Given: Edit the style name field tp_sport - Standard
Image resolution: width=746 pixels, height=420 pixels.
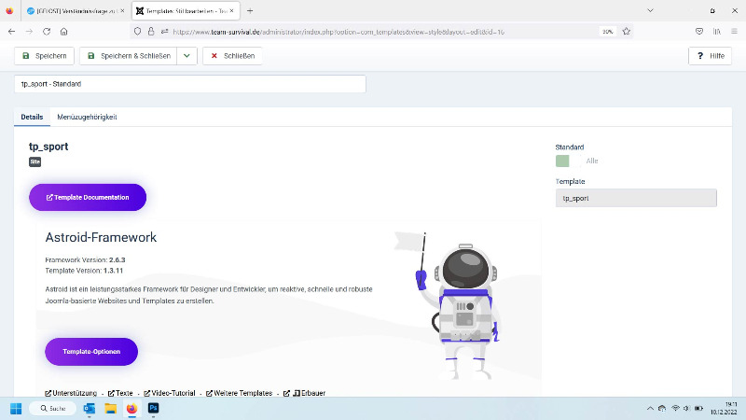Looking at the screenshot, I should 190,84.
